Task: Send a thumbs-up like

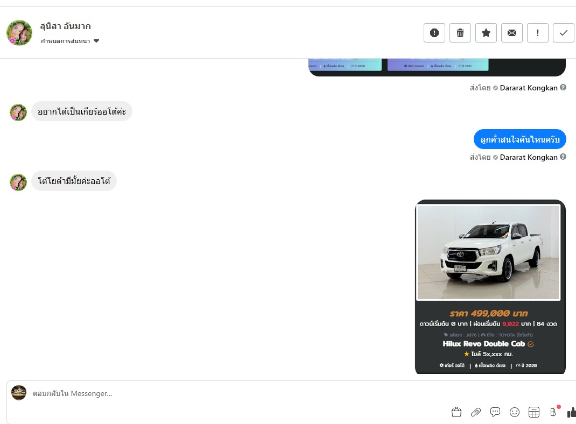Action: point(572,412)
